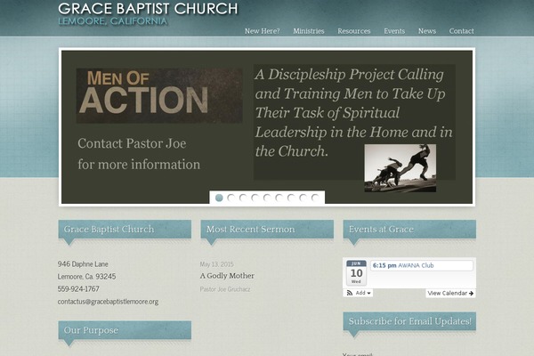Image resolution: width=534 pixels, height=356 pixels.
Task: Go to the Resources menu
Action: (x=354, y=31)
